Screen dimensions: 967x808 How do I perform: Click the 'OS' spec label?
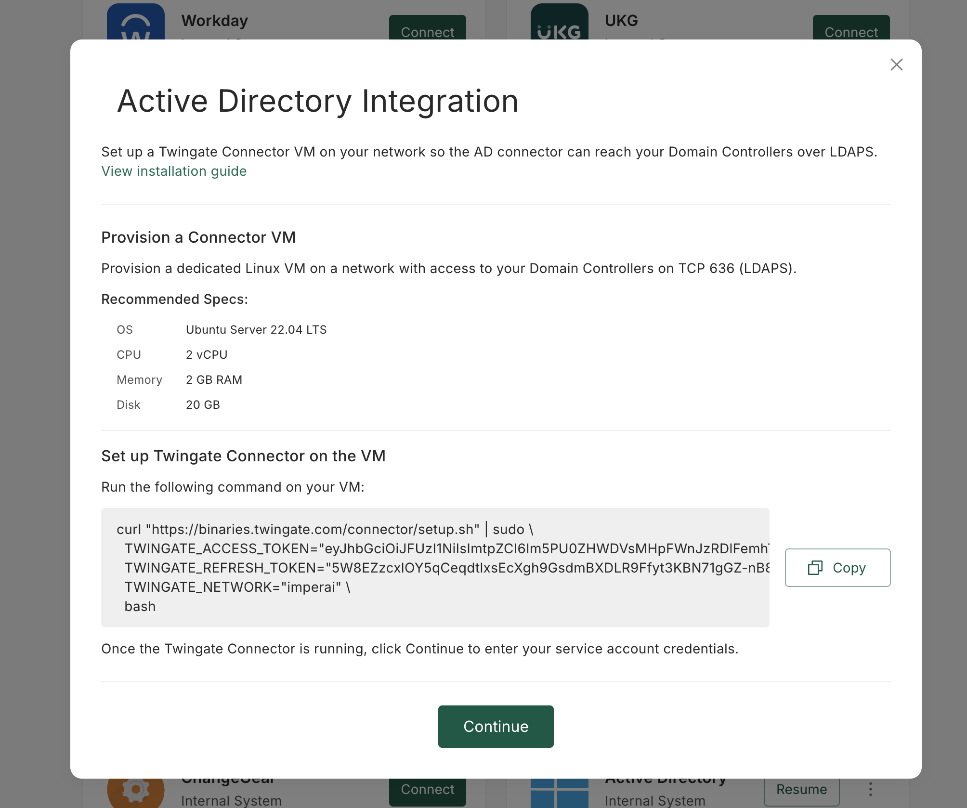(124, 329)
